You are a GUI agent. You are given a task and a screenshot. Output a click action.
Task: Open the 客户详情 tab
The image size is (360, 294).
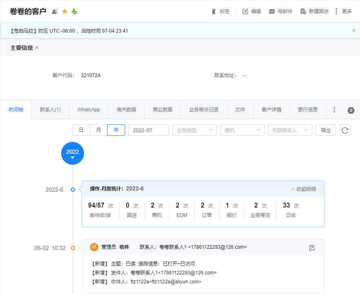[x=272, y=110]
